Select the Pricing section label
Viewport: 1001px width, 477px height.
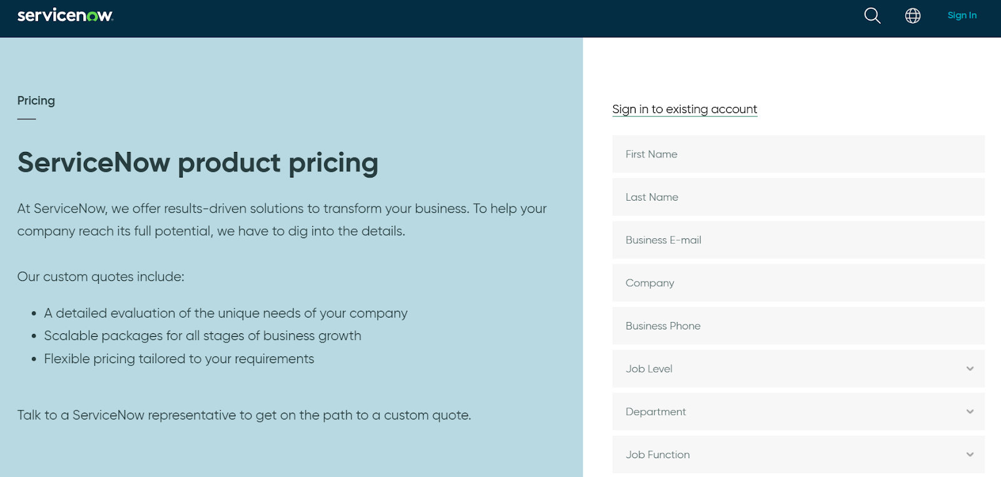point(36,101)
